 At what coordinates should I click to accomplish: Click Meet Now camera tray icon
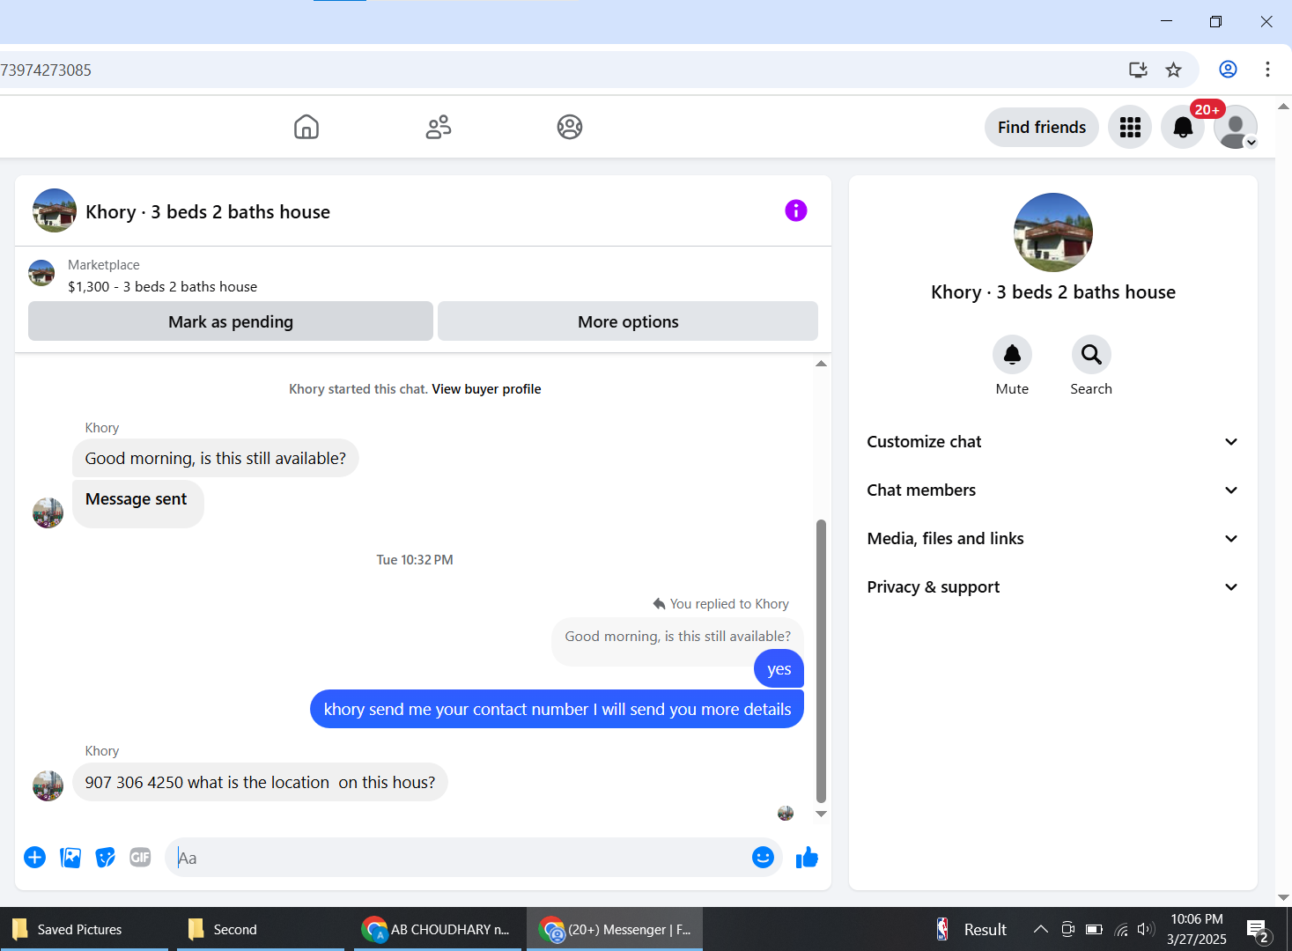[1067, 929]
